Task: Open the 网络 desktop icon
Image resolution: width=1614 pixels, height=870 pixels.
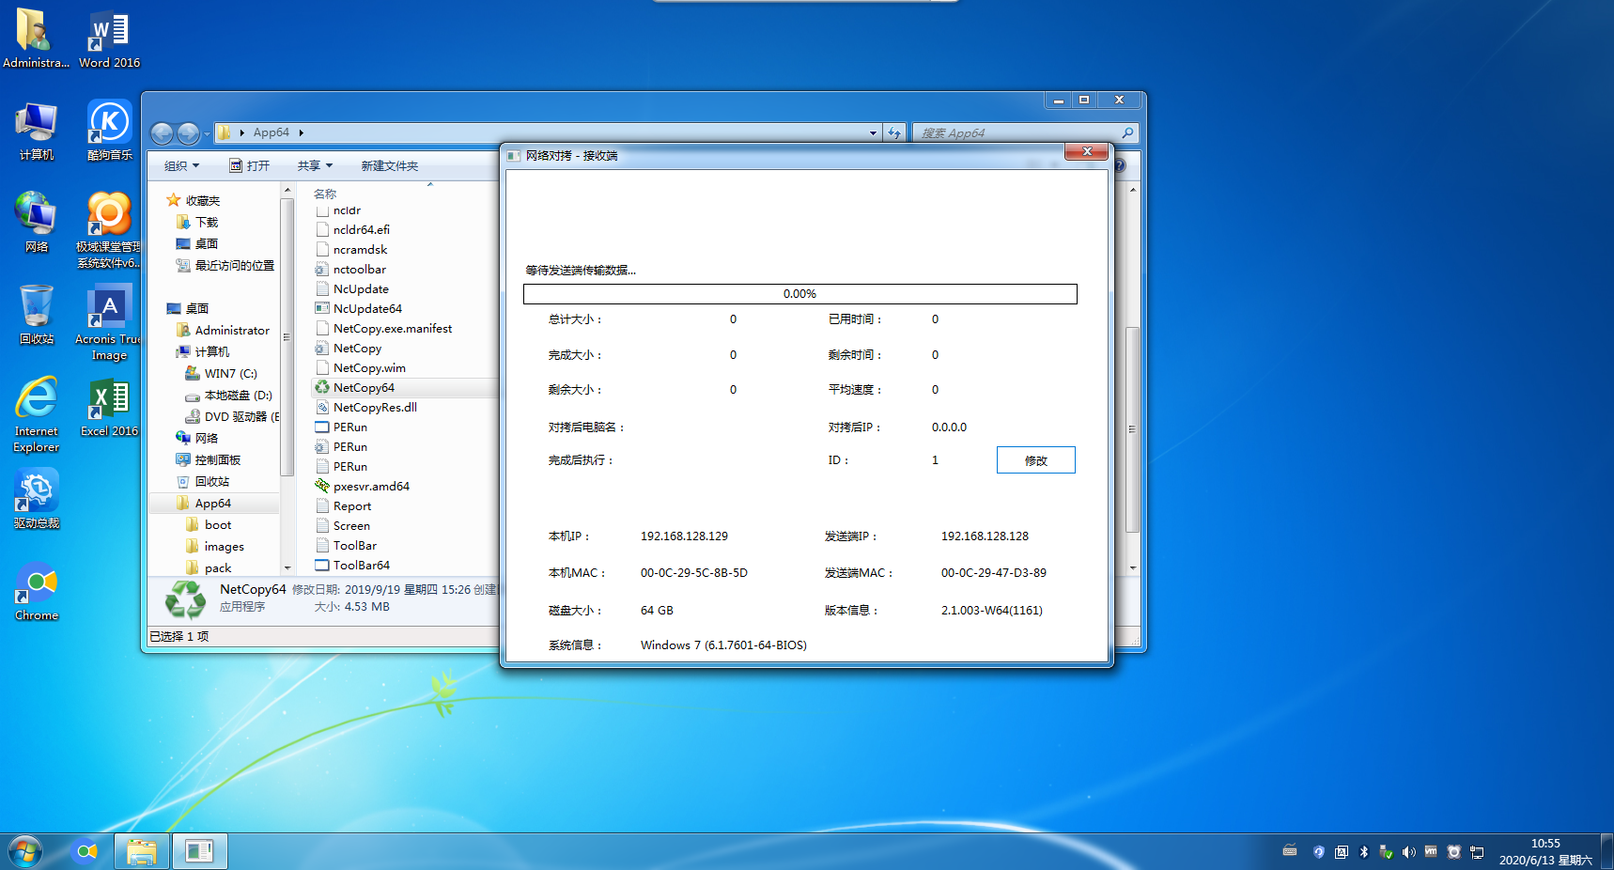Action: pyautogui.click(x=36, y=223)
